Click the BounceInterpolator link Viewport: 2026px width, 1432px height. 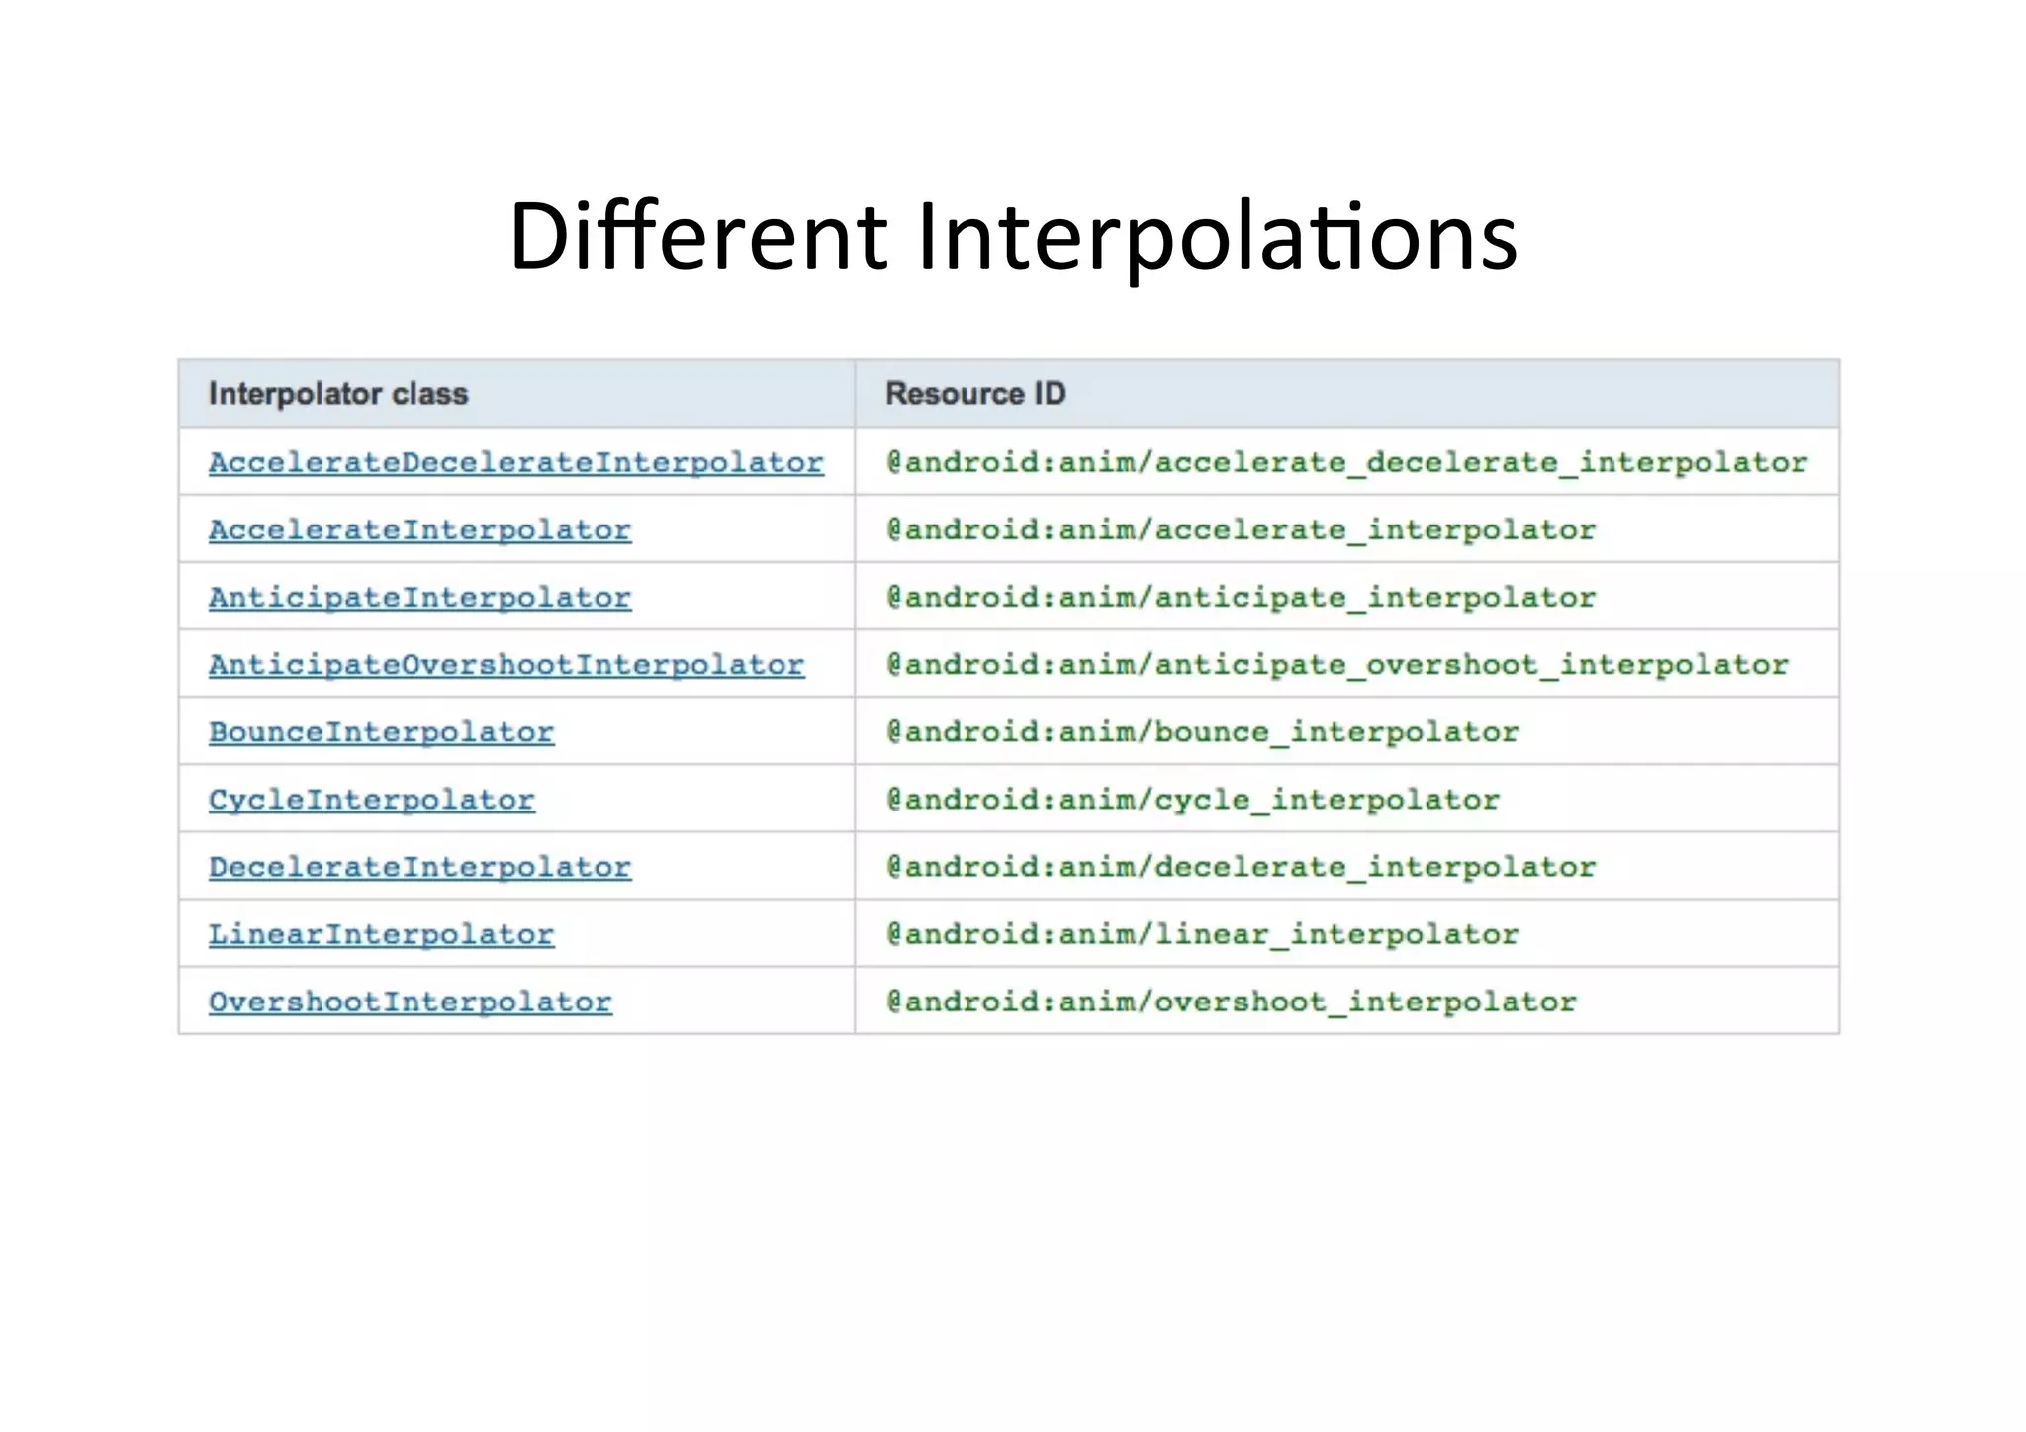coord(381,732)
